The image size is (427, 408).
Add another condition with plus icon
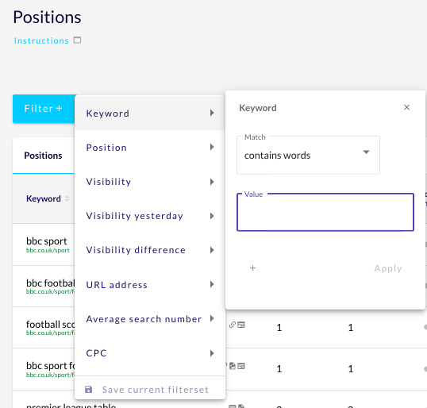[252, 268]
